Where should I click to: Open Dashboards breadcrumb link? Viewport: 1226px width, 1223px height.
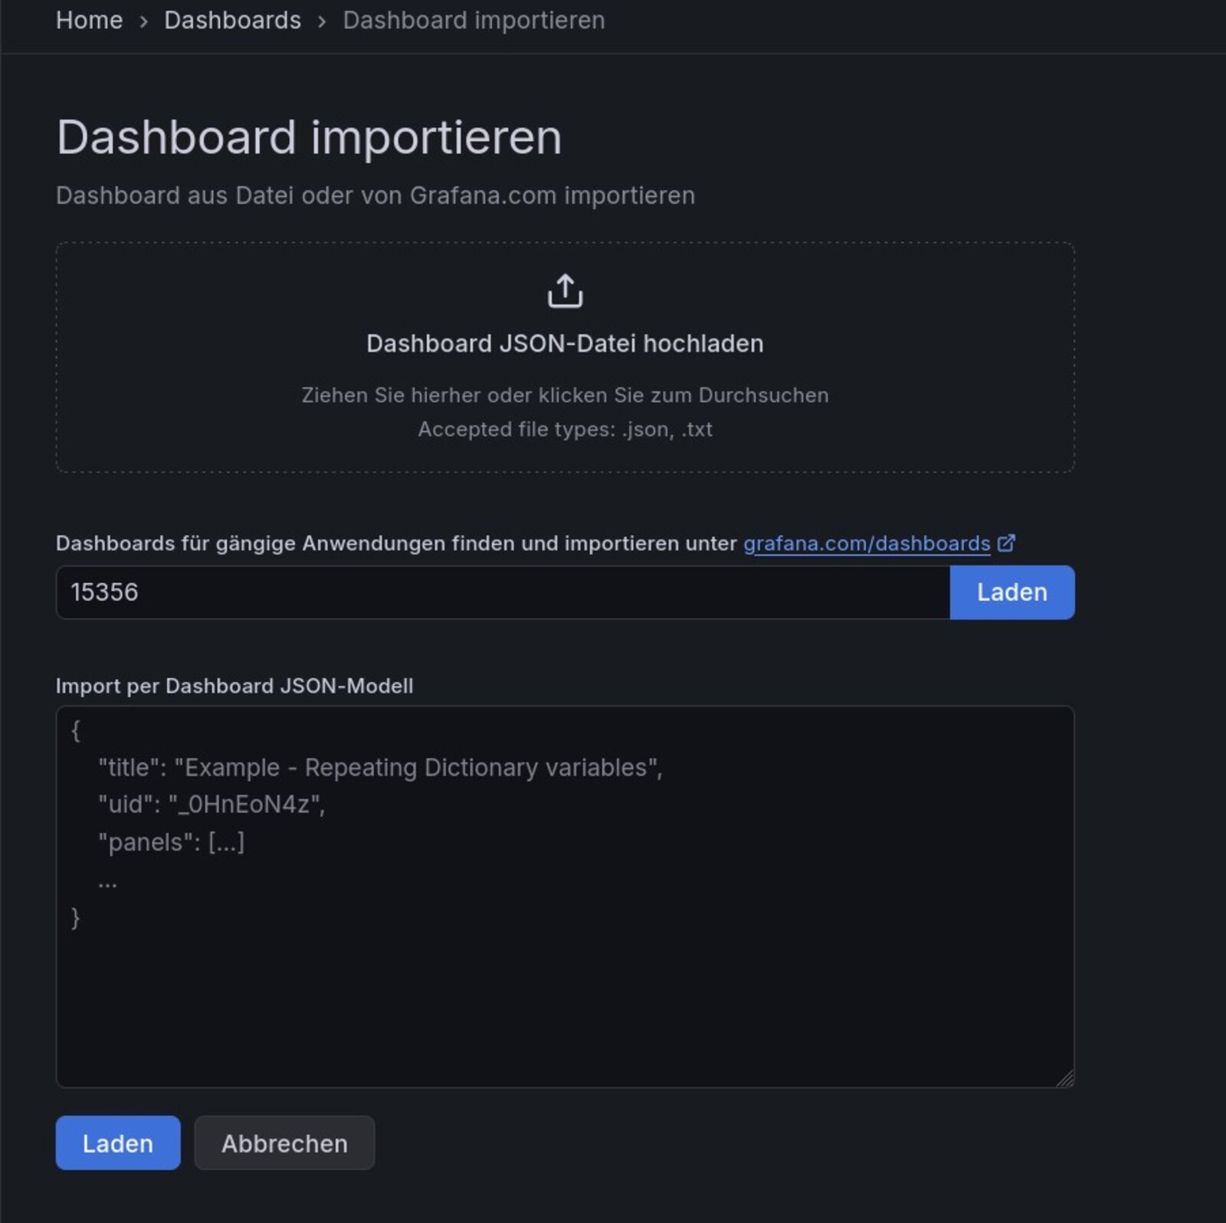[x=232, y=21]
